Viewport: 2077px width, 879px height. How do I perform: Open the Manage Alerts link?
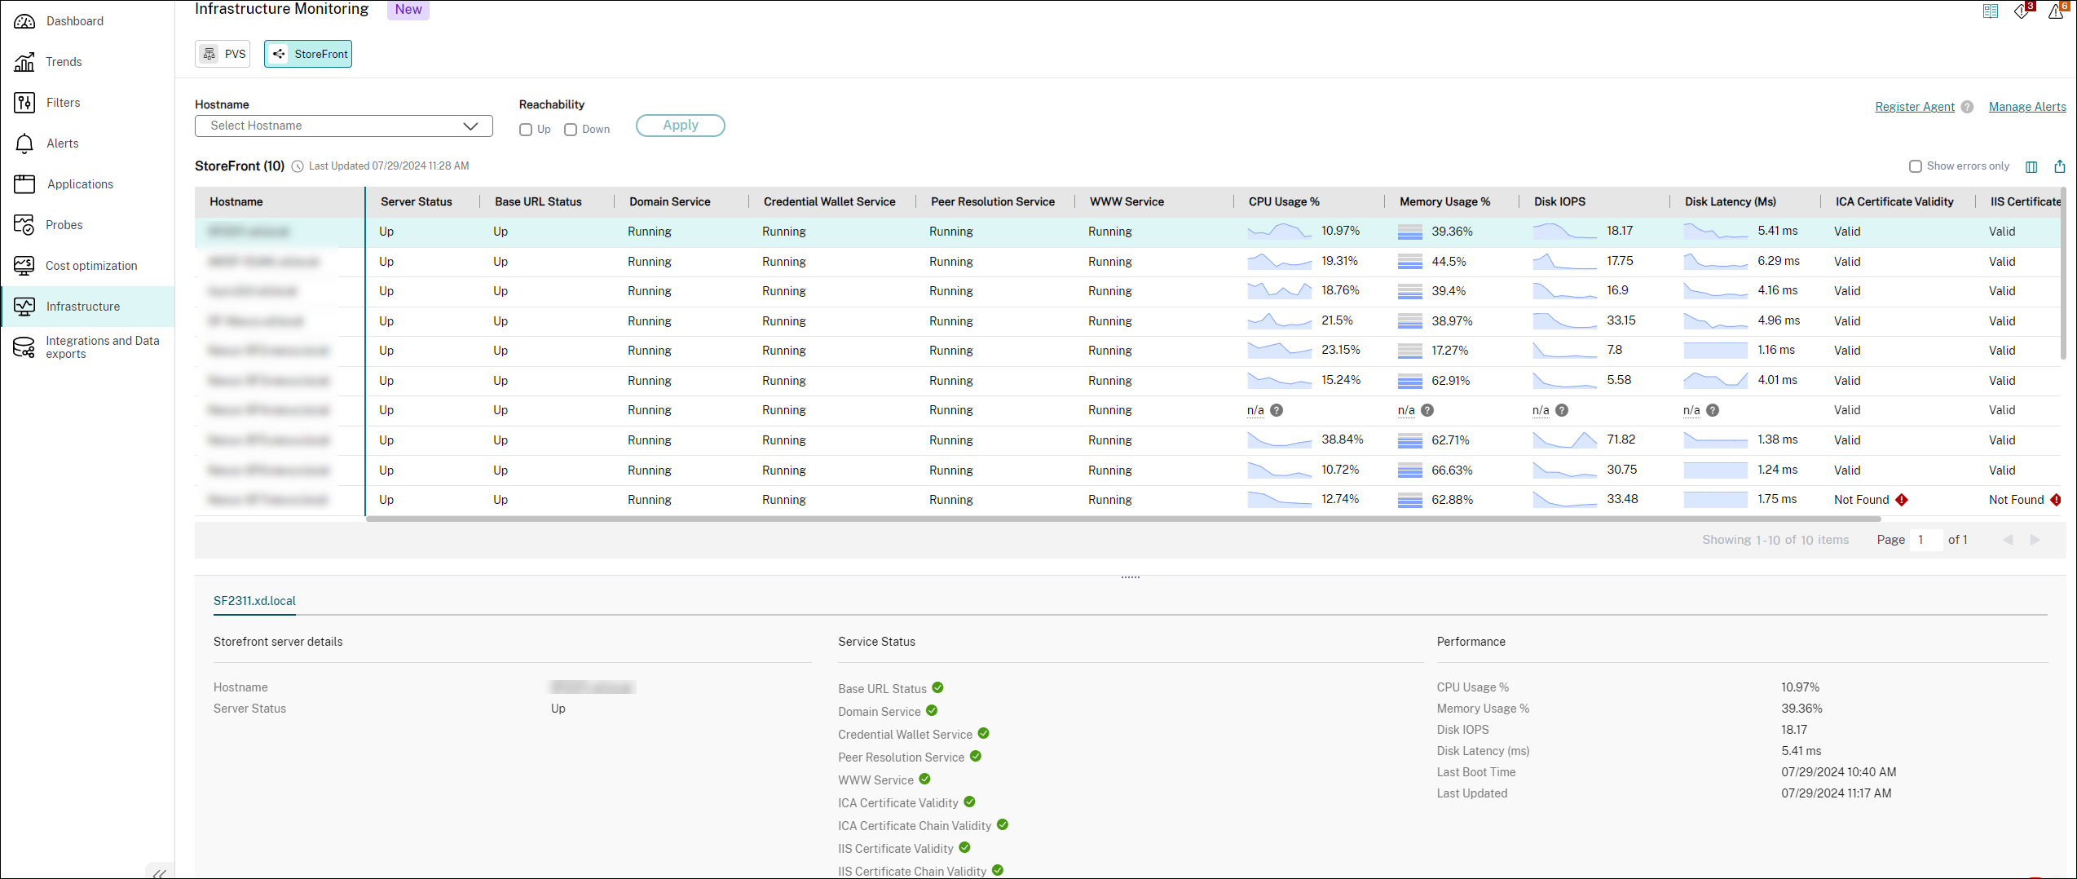pyautogui.click(x=2027, y=106)
